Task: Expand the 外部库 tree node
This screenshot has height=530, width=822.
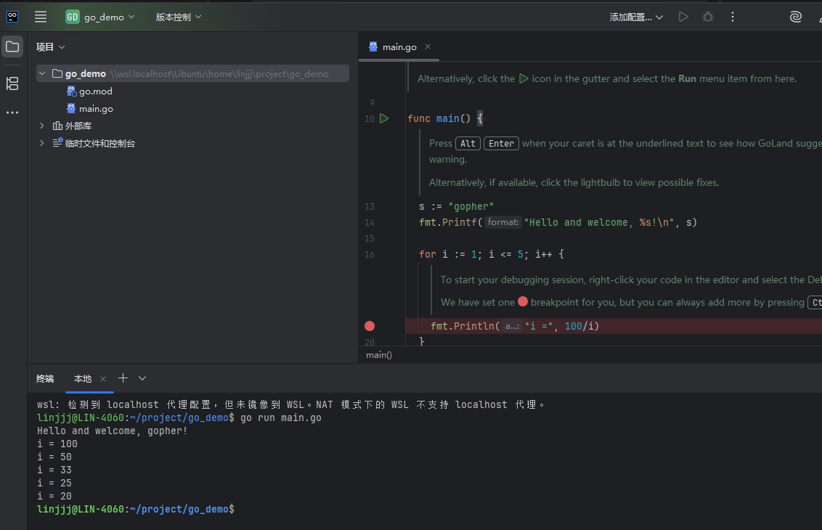Action: 43,126
